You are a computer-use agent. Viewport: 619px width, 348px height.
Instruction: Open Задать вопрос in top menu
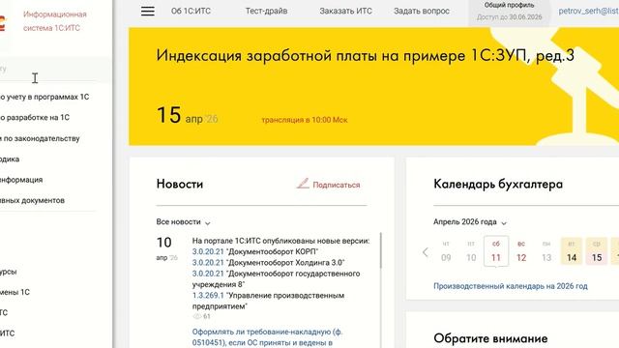tap(422, 11)
